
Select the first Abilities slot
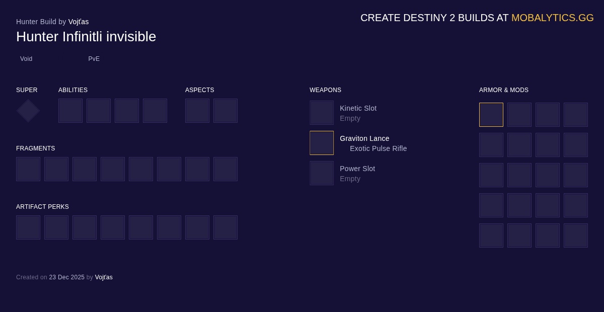70,111
